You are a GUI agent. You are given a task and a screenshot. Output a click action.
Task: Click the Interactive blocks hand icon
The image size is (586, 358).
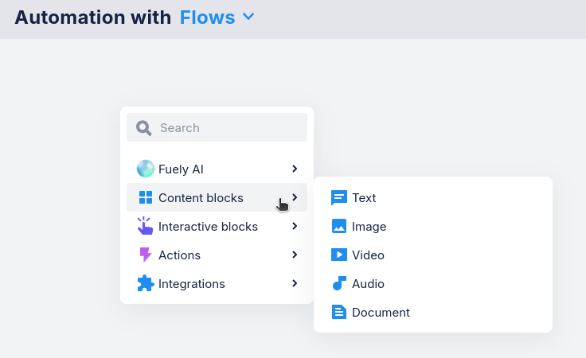(x=145, y=227)
